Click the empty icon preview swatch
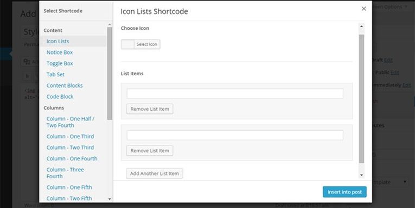 tap(127, 44)
